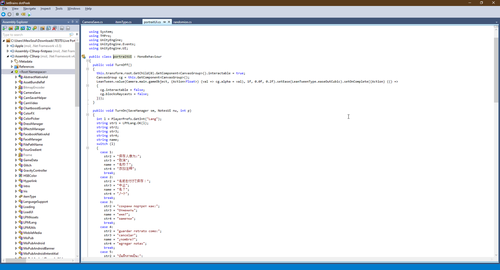
Task: Switch to the itemType.cs tab
Action: (123, 22)
